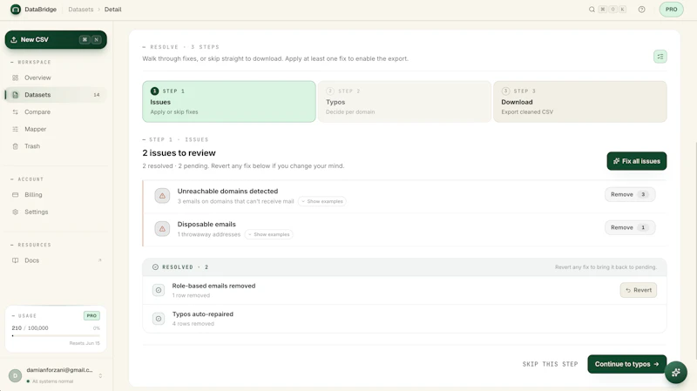Show examples for Unreachable domains
The width and height of the screenshot is (697, 391).
click(322, 201)
